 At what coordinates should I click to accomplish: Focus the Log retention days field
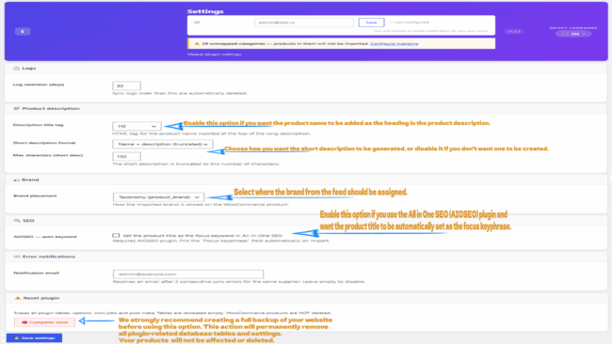point(126,86)
